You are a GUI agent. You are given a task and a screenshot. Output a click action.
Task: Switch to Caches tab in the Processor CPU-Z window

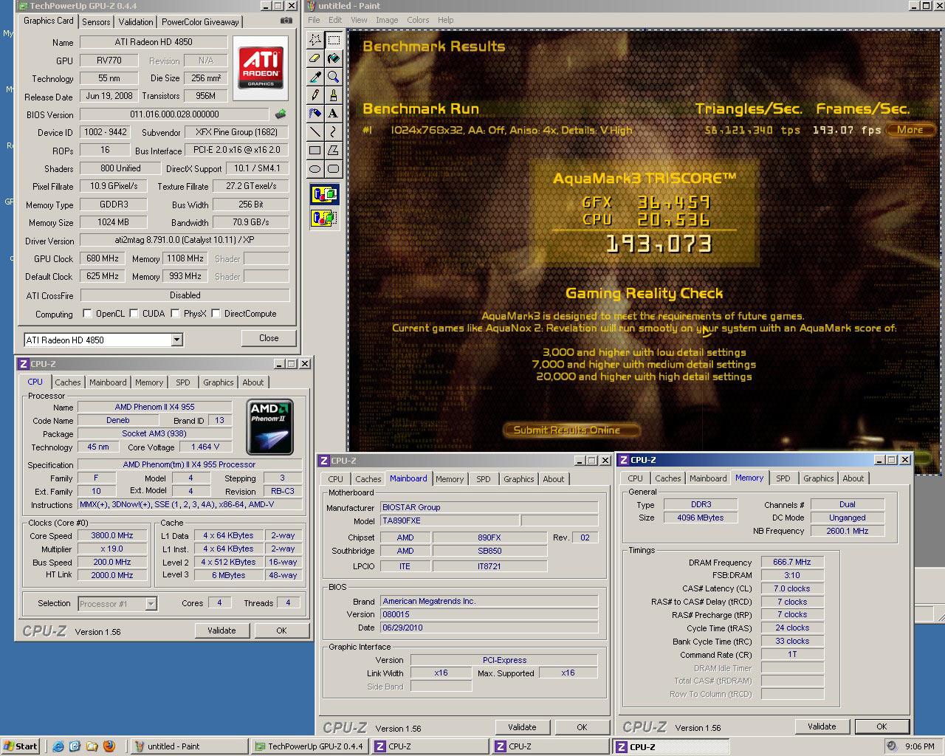(x=68, y=382)
